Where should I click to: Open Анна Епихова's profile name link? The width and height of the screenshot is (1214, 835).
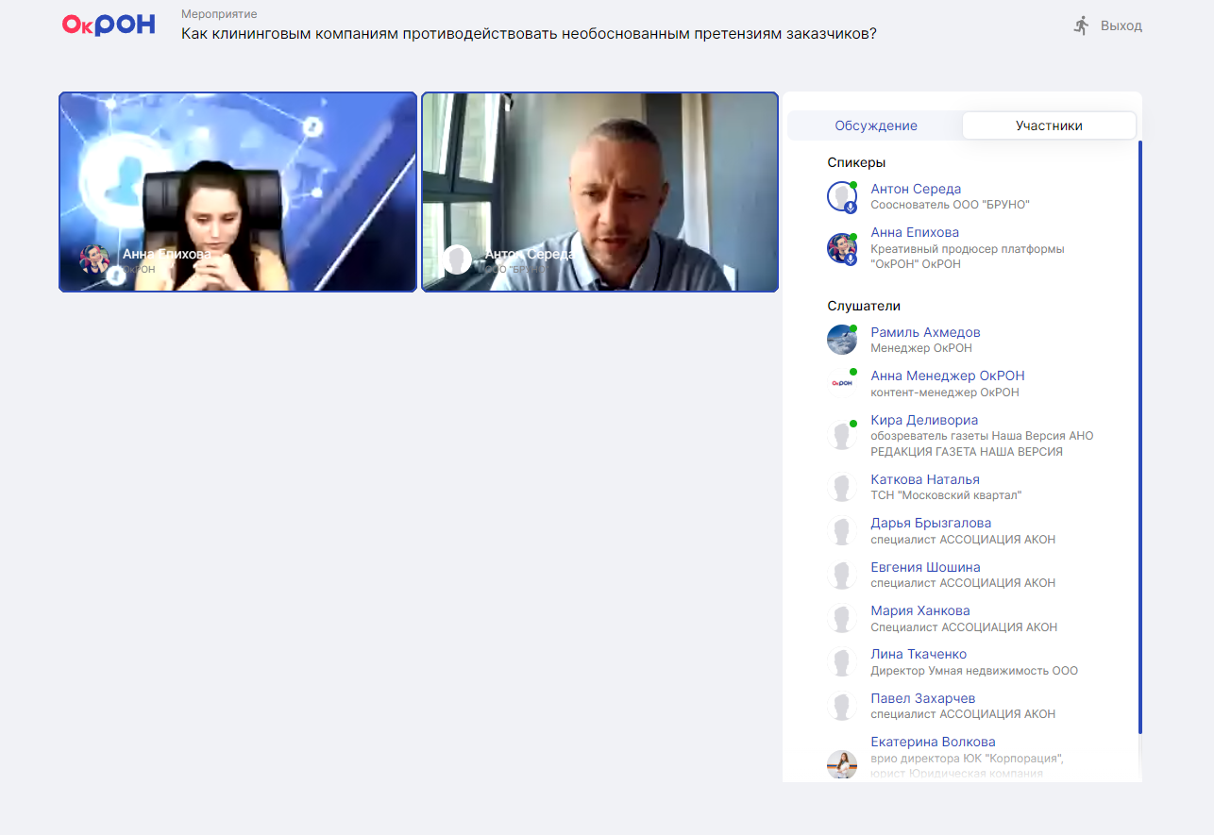pyautogui.click(x=915, y=232)
